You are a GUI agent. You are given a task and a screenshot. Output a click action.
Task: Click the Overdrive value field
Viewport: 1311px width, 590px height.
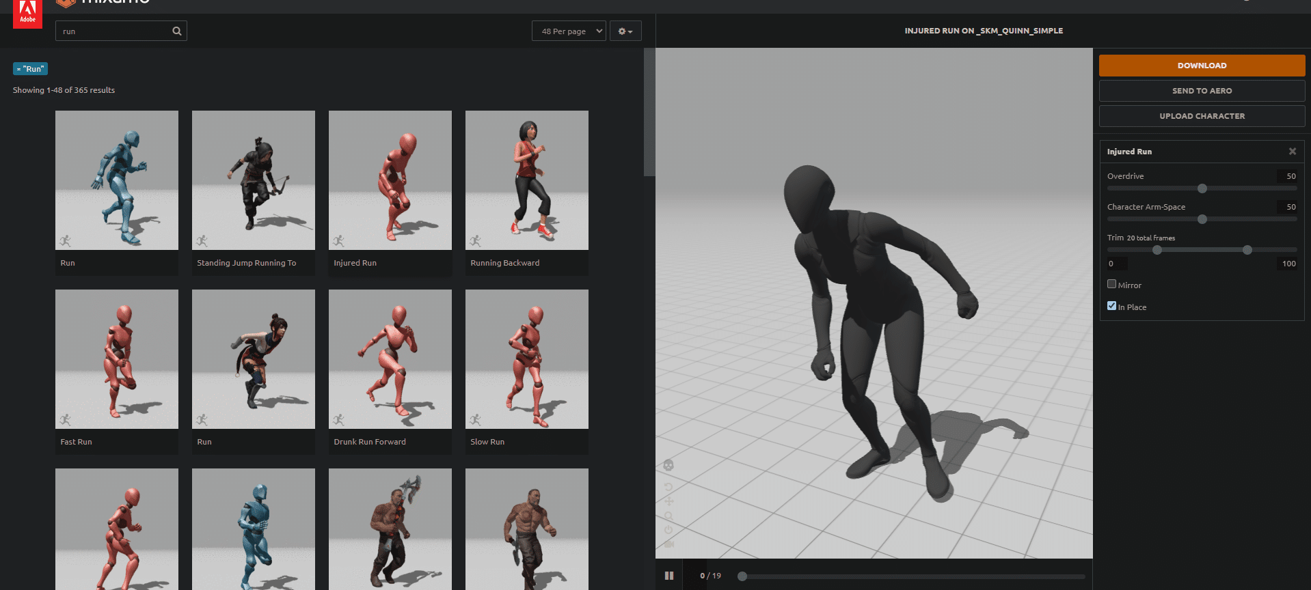[x=1287, y=176]
